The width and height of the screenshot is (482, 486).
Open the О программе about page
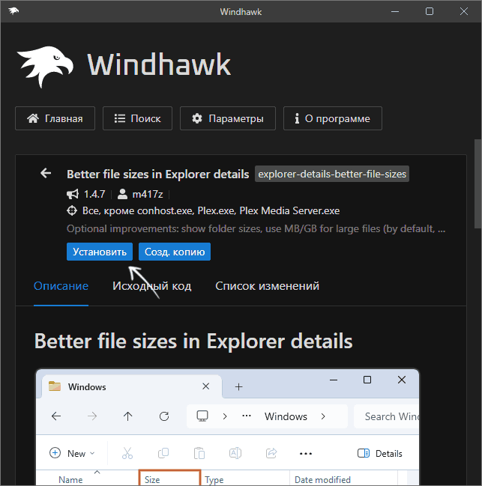click(x=333, y=118)
